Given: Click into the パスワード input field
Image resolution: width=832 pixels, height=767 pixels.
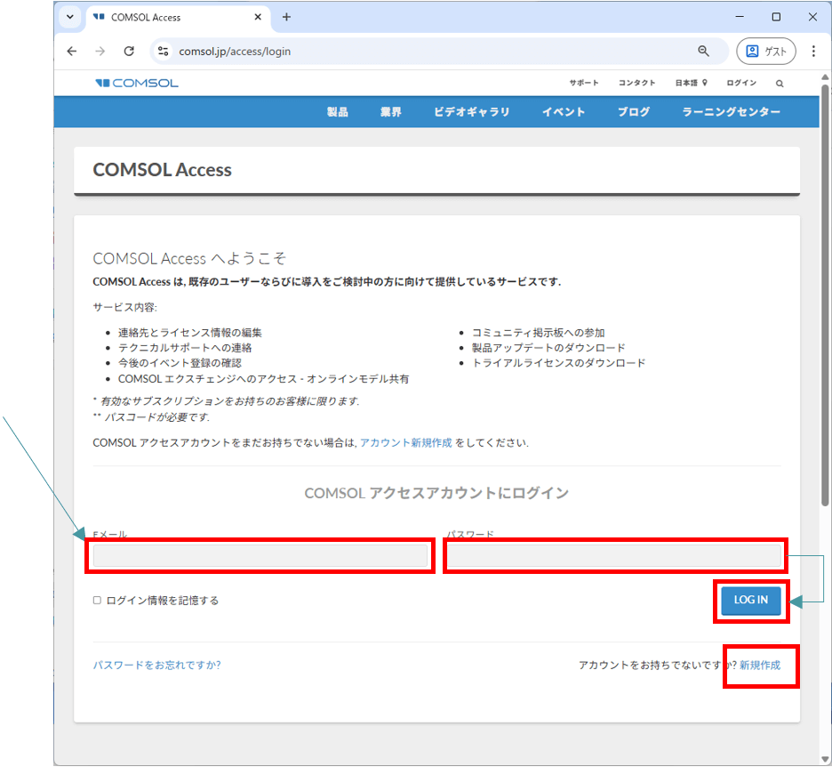Looking at the screenshot, I should [613, 556].
